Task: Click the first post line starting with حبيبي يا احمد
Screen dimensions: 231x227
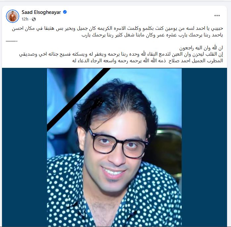Action: pyautogui.click(x=117, y=28)
